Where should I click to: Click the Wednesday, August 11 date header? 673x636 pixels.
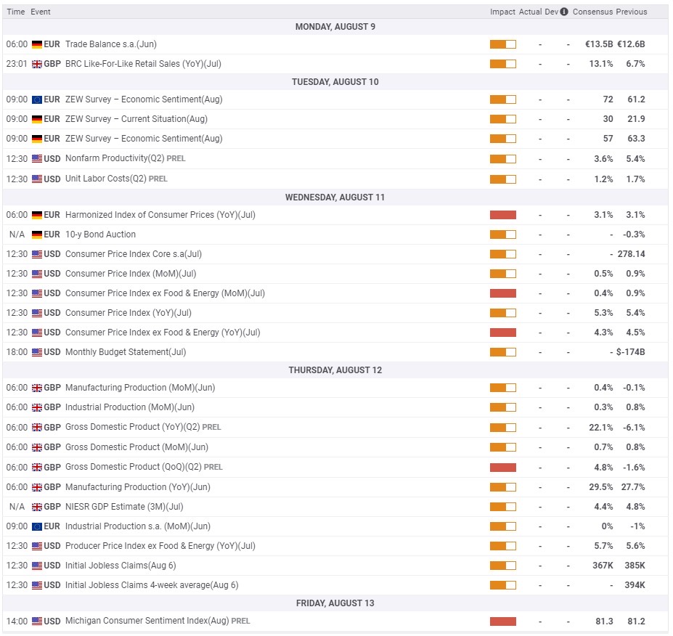(335, 197)
